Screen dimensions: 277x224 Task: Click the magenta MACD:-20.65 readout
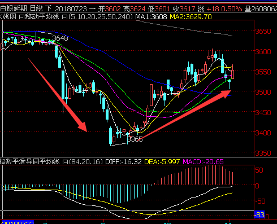(203, 162)
